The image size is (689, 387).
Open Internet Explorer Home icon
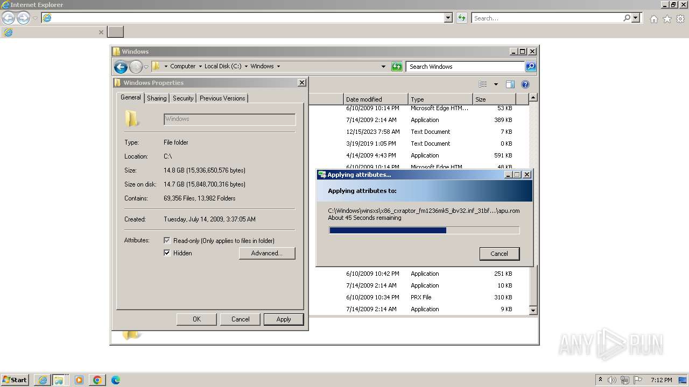[653, 19]
